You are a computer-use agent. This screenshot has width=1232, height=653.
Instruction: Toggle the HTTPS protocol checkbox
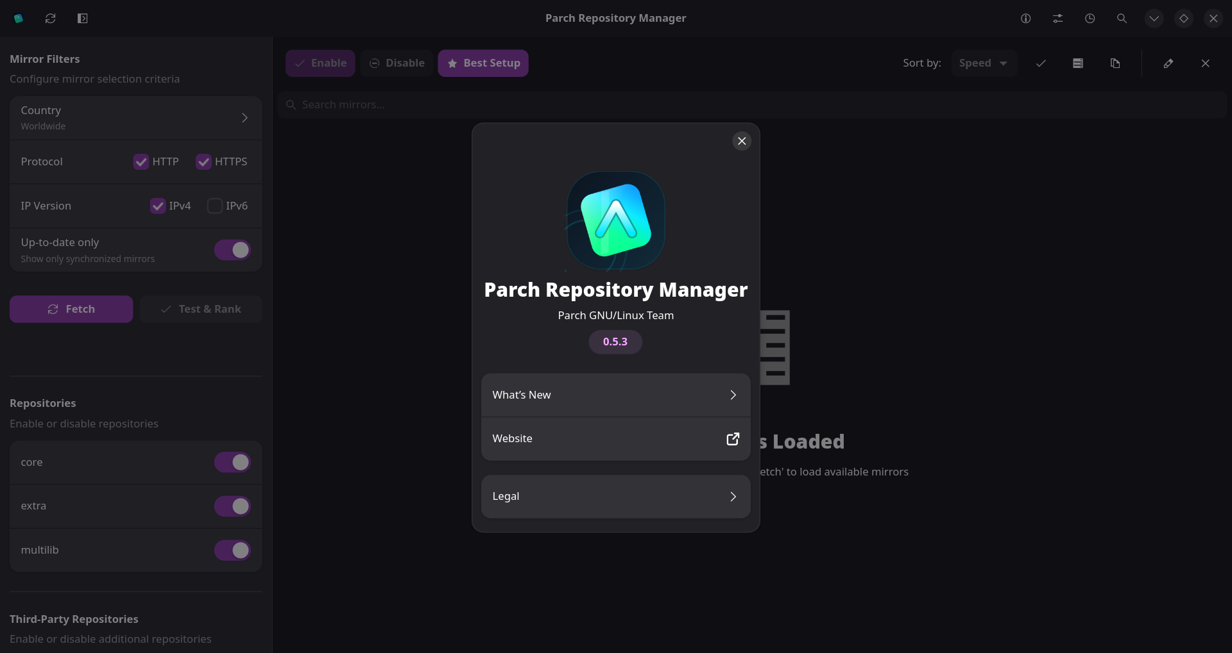[x=204, y=162]
